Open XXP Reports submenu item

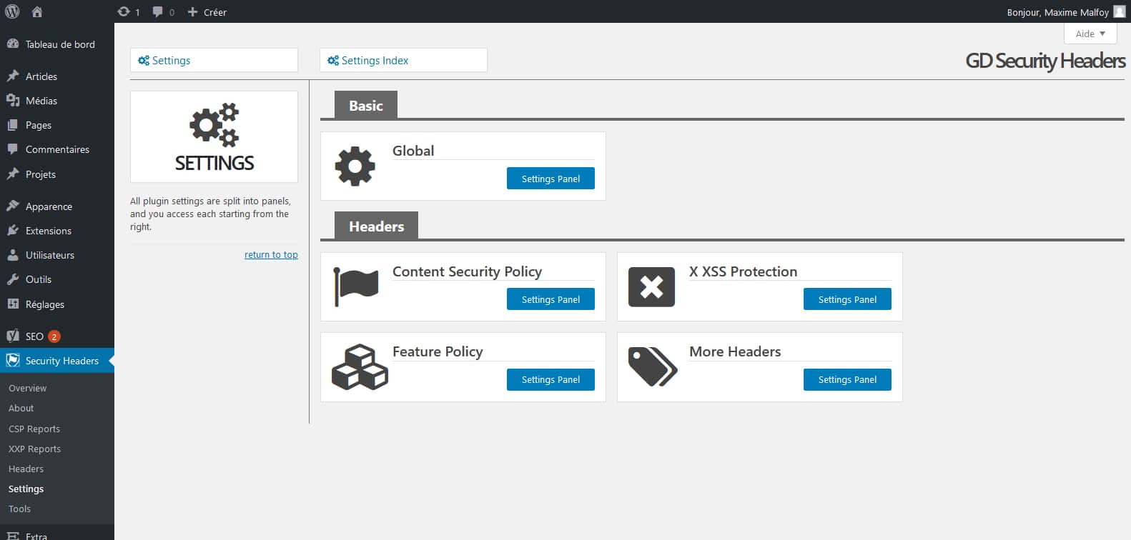point(34,449)
